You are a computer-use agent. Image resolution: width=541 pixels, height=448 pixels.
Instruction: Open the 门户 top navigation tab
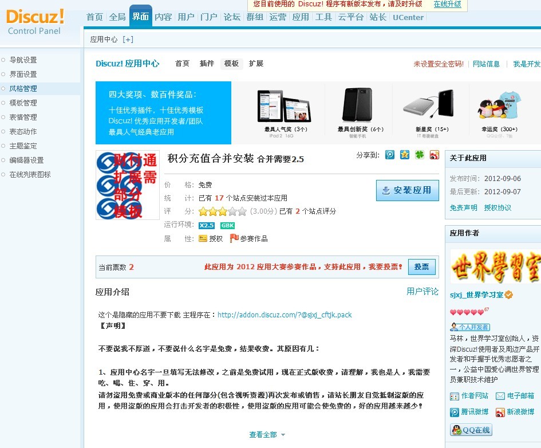[209, 17]
